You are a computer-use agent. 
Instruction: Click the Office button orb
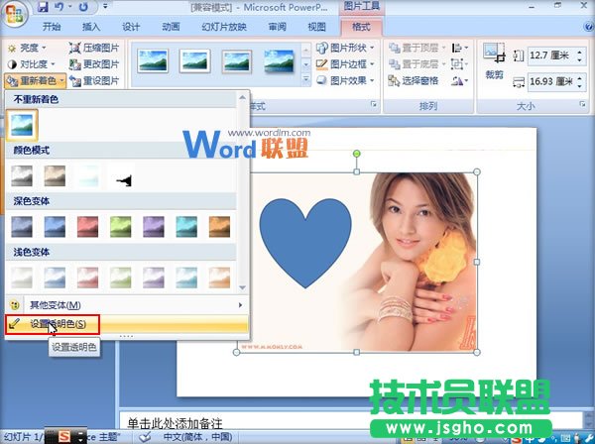[x=14, y=13]
